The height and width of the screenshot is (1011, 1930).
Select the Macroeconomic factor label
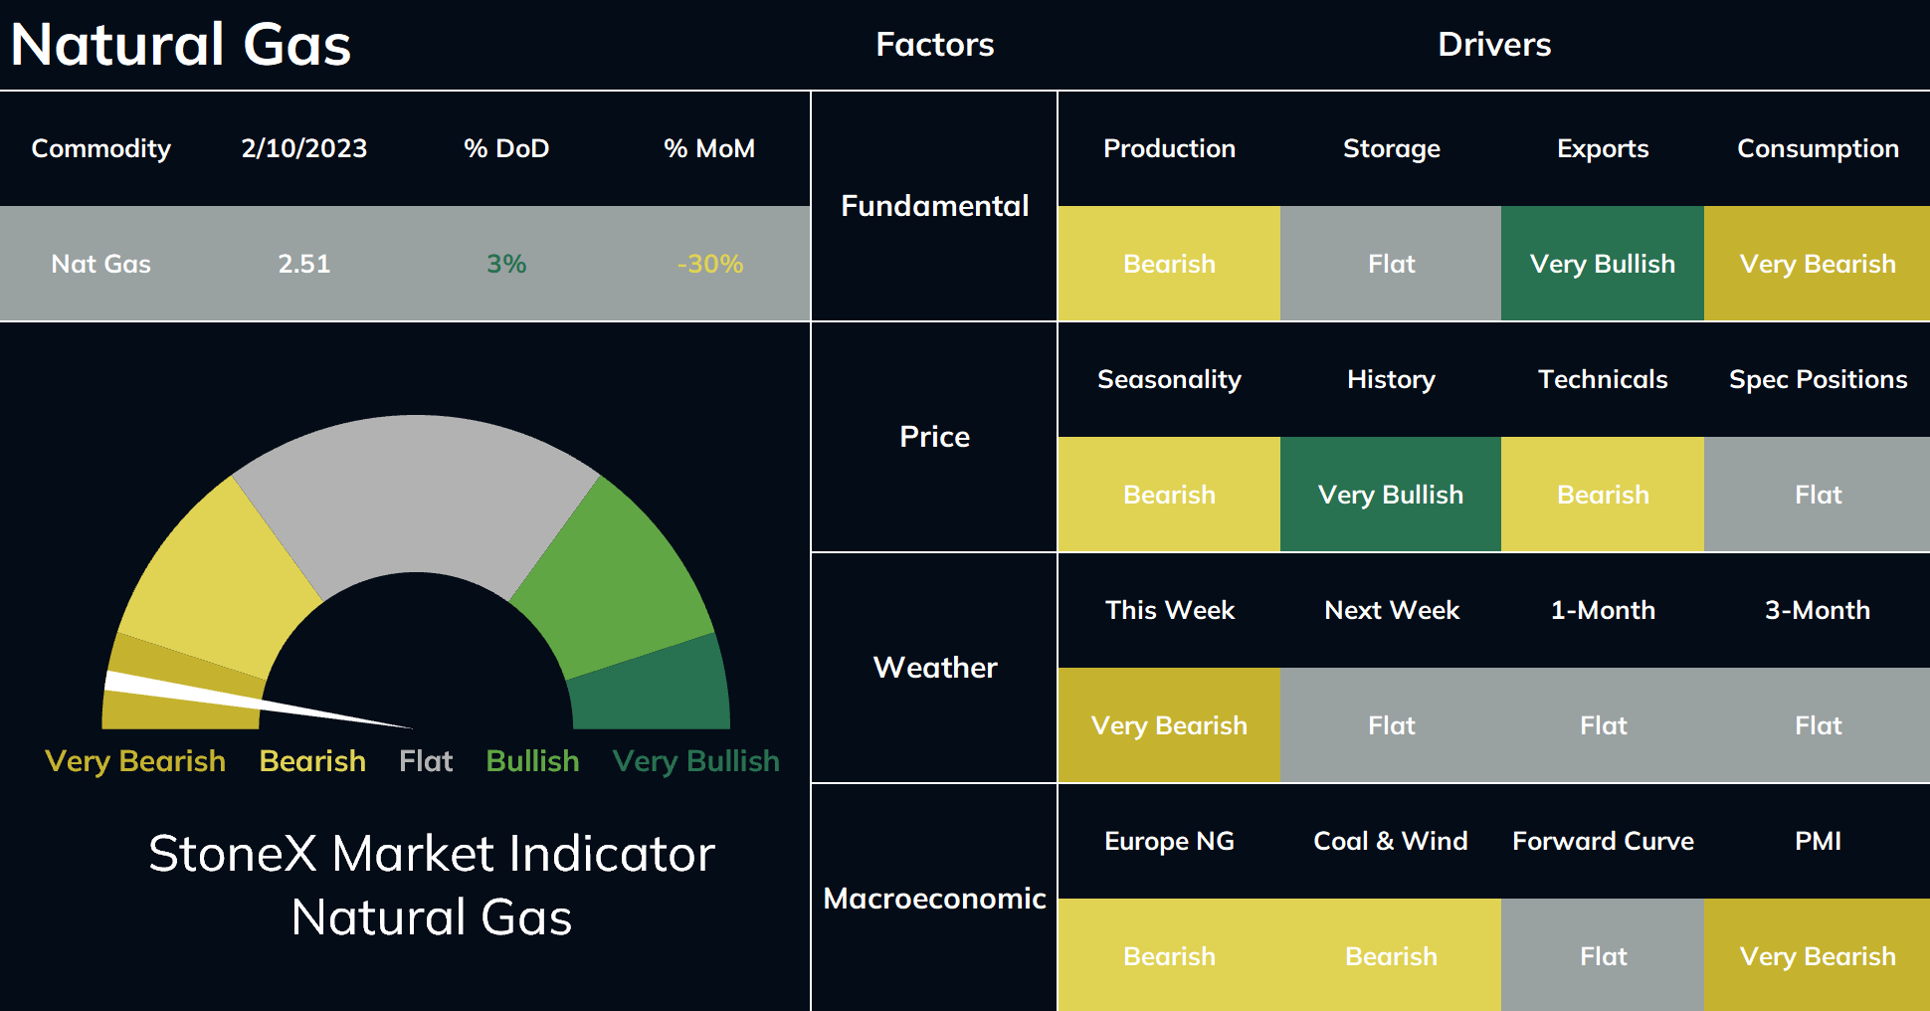tap(934, 899)
